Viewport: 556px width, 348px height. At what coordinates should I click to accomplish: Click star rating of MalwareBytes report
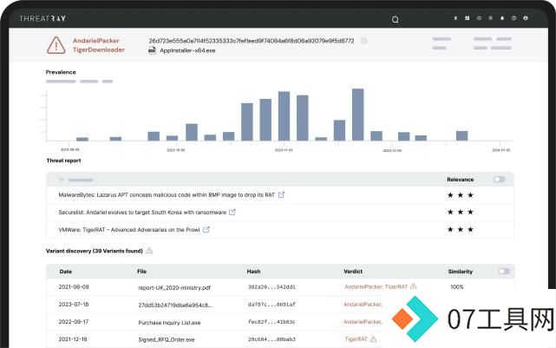pos(461,194)
